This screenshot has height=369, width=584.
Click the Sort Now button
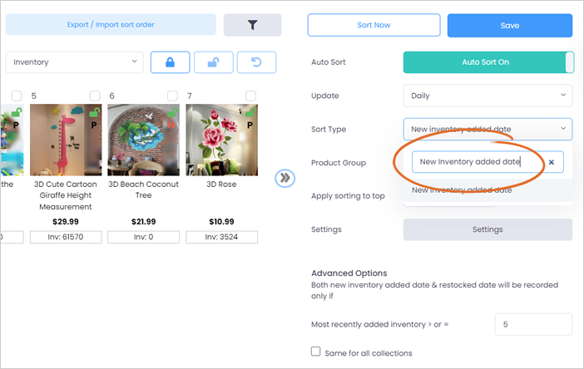pyautogui.click(x=374, y=25)
